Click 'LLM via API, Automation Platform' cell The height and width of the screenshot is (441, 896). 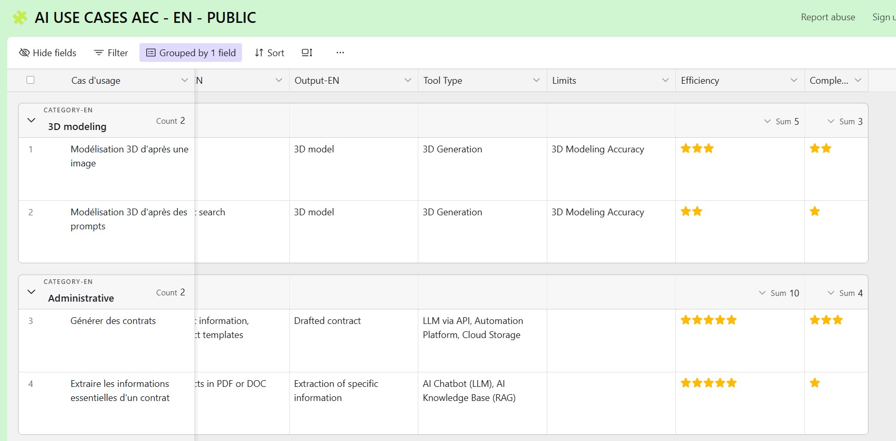(x=482, y=341)
